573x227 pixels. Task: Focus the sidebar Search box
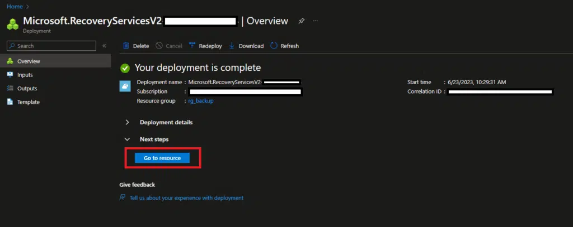click(x=51, y=46)
